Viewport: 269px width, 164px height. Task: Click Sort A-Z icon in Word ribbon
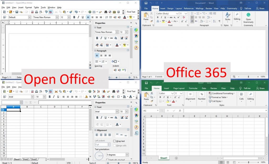coord(214,21)
